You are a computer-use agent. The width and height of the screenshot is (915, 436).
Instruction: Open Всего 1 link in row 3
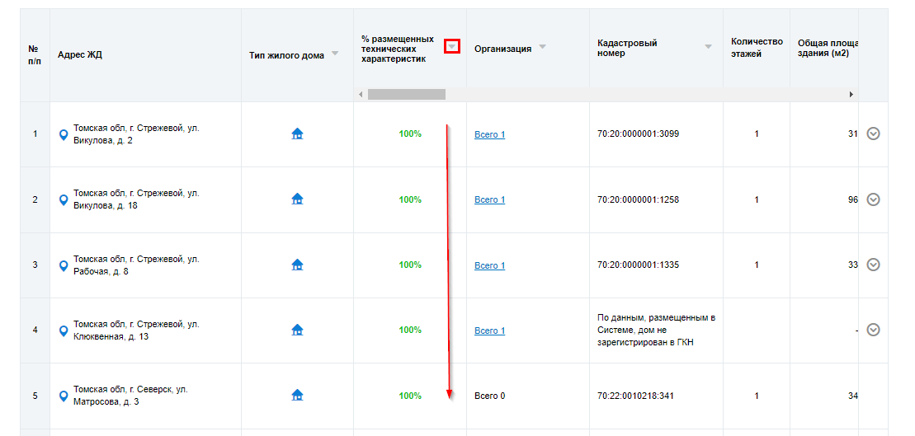point(489,265)
